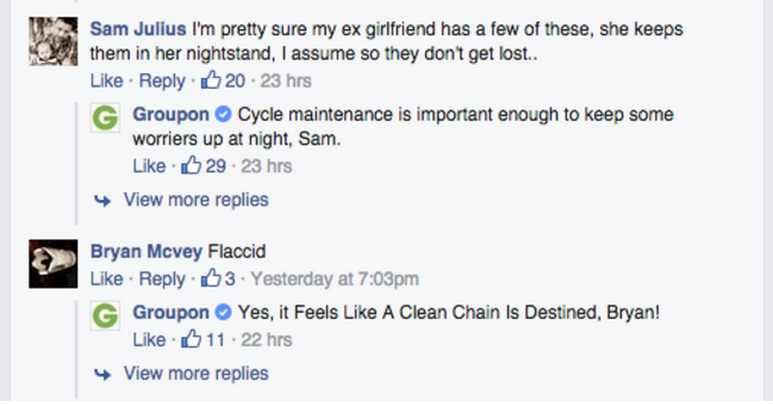Reply to Bryan Mcvey's comment
Screen dimensions: 773x404
click(x=162, y=278)
